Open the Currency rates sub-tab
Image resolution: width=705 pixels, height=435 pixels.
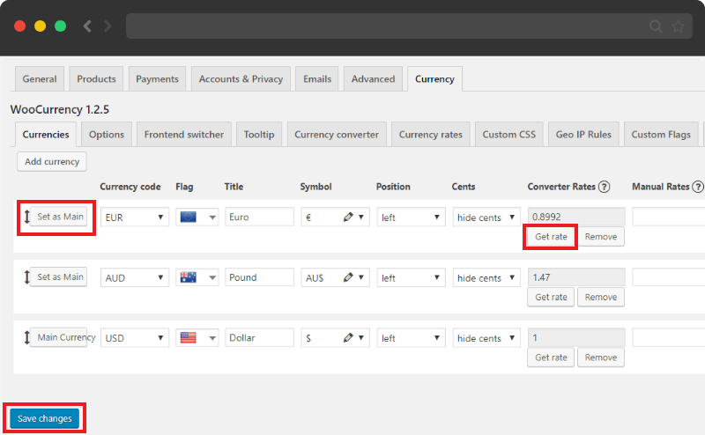430,134
